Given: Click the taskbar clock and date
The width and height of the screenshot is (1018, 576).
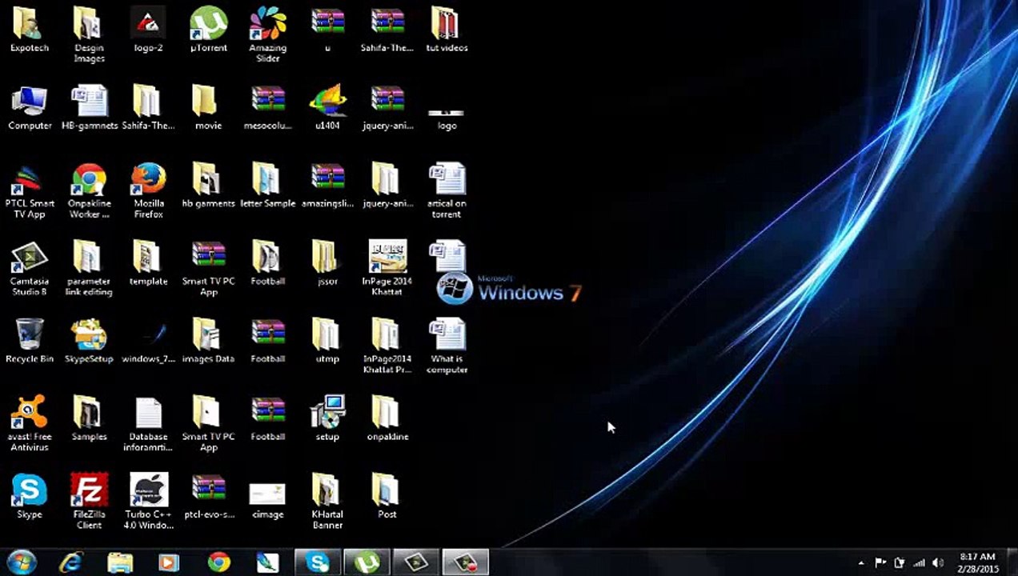Looking at the screenshot, I should (976, 562).
